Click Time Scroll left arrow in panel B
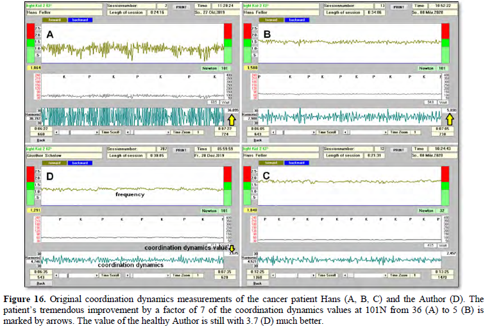 (274, 132)
